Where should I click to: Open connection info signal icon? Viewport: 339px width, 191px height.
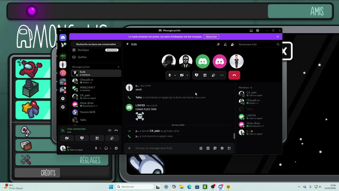coord(63,130)
